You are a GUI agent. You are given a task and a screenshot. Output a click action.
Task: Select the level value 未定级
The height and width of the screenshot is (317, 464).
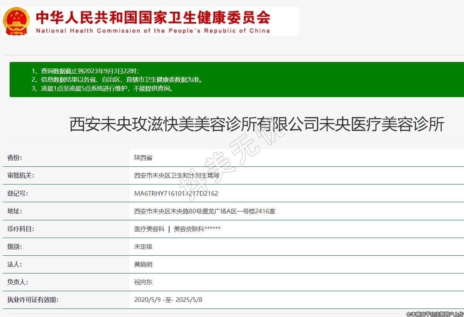click(143, 247)
